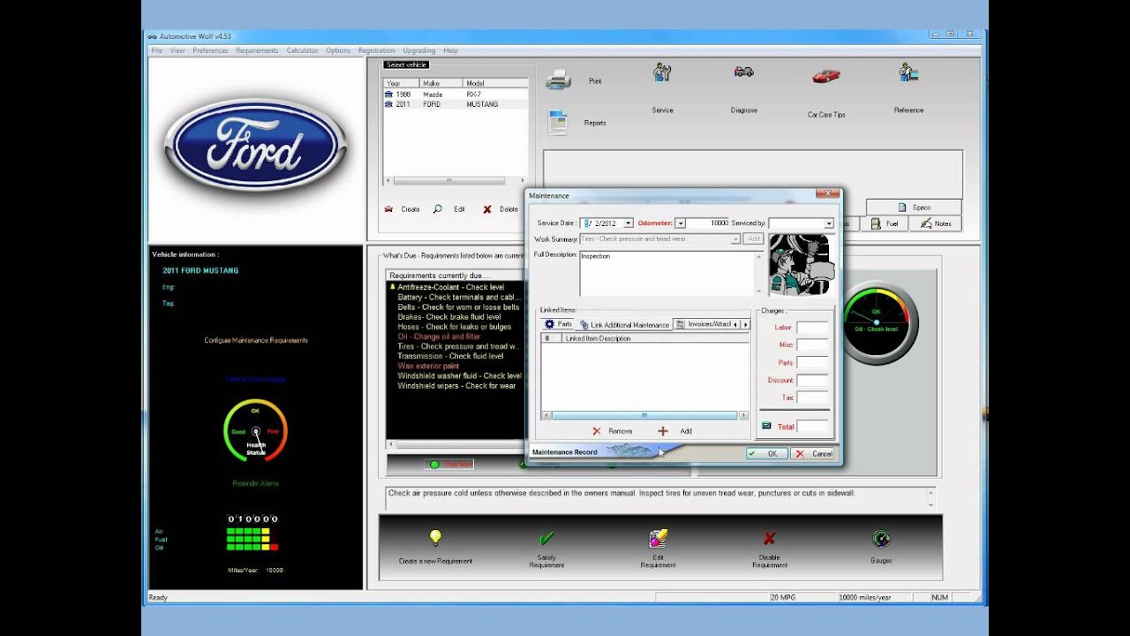This screenshot has width=1130, height=636.
Task: Switch to the Parts tab
Action: [x=558, y=324]
